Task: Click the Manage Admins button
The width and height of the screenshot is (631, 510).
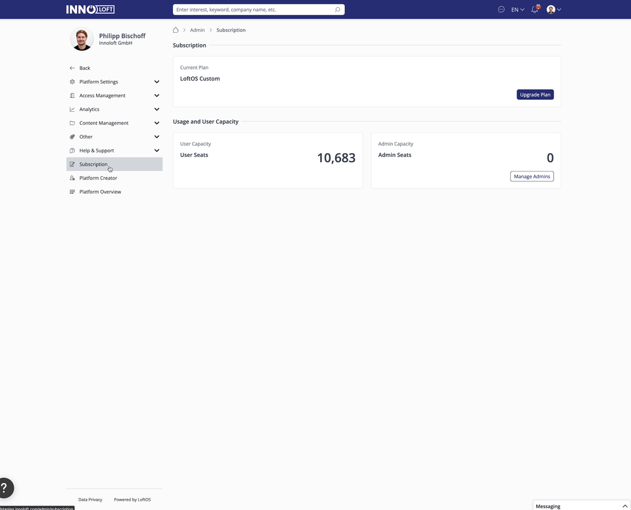Action: coord(532,176)
